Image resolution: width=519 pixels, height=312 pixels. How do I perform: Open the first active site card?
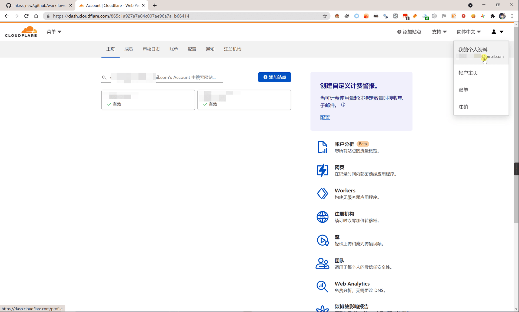pos(148,100)
